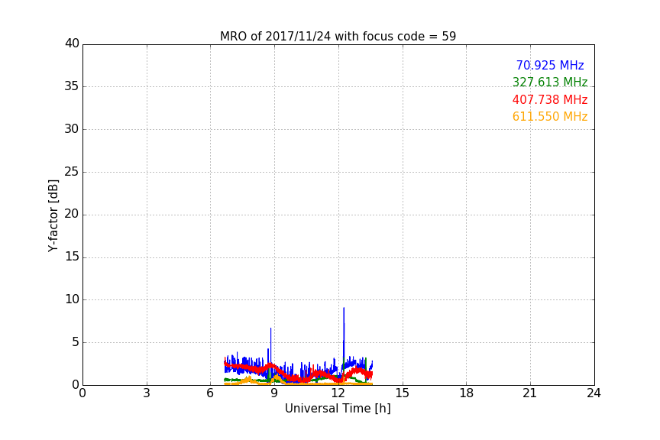Screen dimensions: 660x440
Task: Click the x-axis tick label 9
Action: [x=274, y=393]
